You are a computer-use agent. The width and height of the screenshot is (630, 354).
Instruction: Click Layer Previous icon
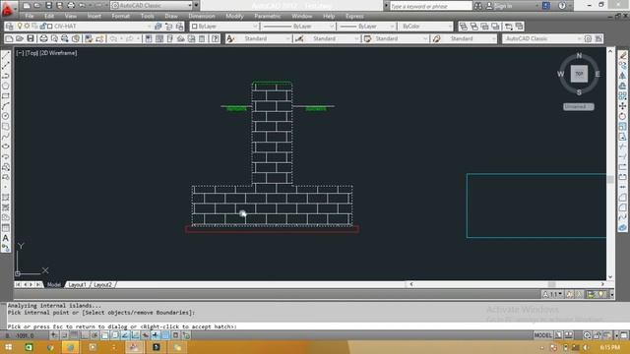coord(169,27)
